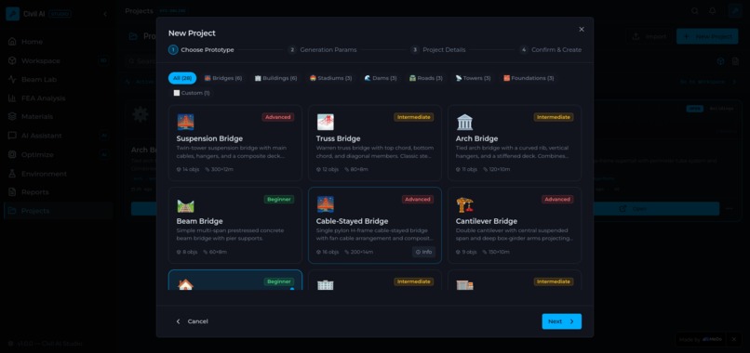This screenshot has height=353, width=750.
Task: Open Workspace in the sidebar
Action: click(58, 60)
